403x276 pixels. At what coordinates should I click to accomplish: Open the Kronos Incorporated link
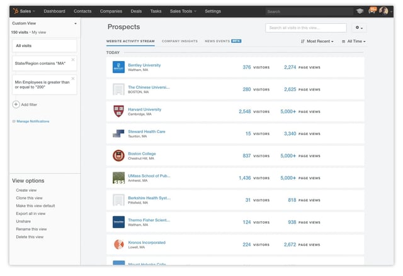(x=147, y=243)
